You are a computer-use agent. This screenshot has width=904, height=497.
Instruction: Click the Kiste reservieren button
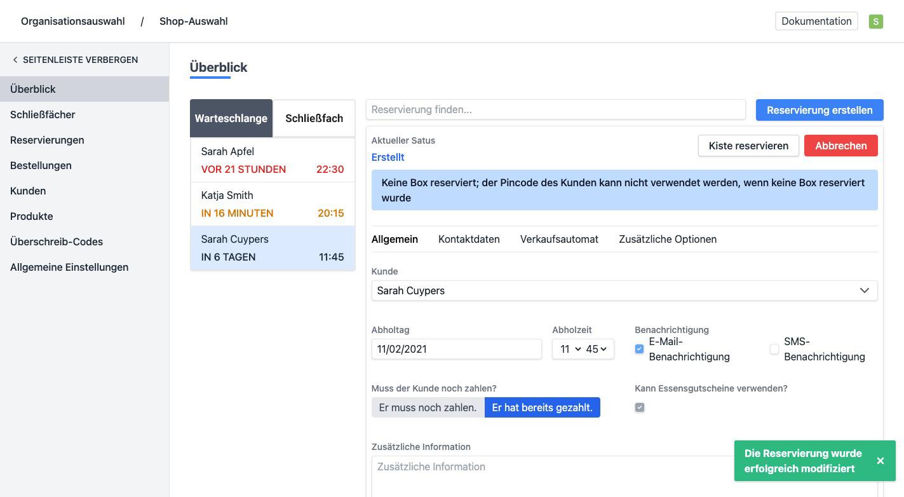point(748,146)
